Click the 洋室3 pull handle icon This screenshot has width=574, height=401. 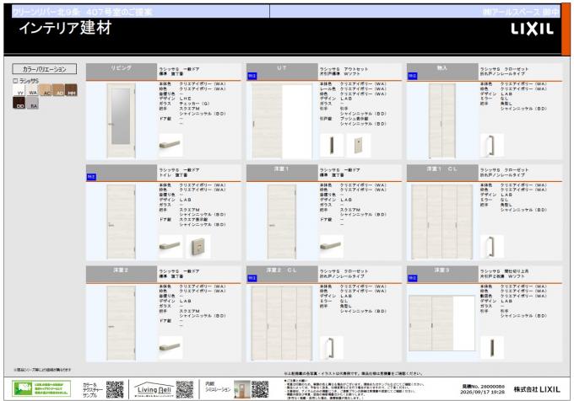click(491, 347)
